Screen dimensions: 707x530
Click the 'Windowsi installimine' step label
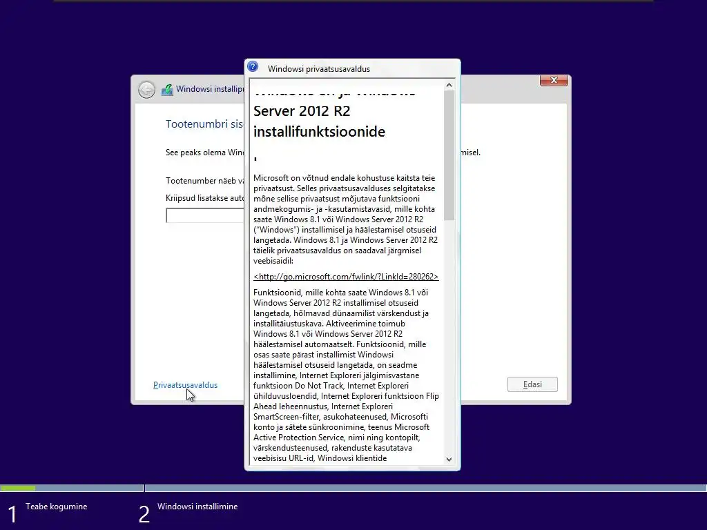[x=197, y=507]
